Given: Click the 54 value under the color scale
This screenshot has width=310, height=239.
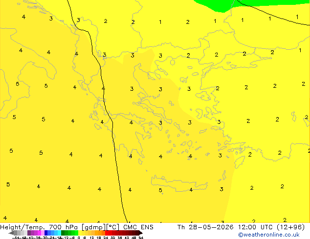Looking at the screenshot, I should pyautogui.click(x=141, y=238).
